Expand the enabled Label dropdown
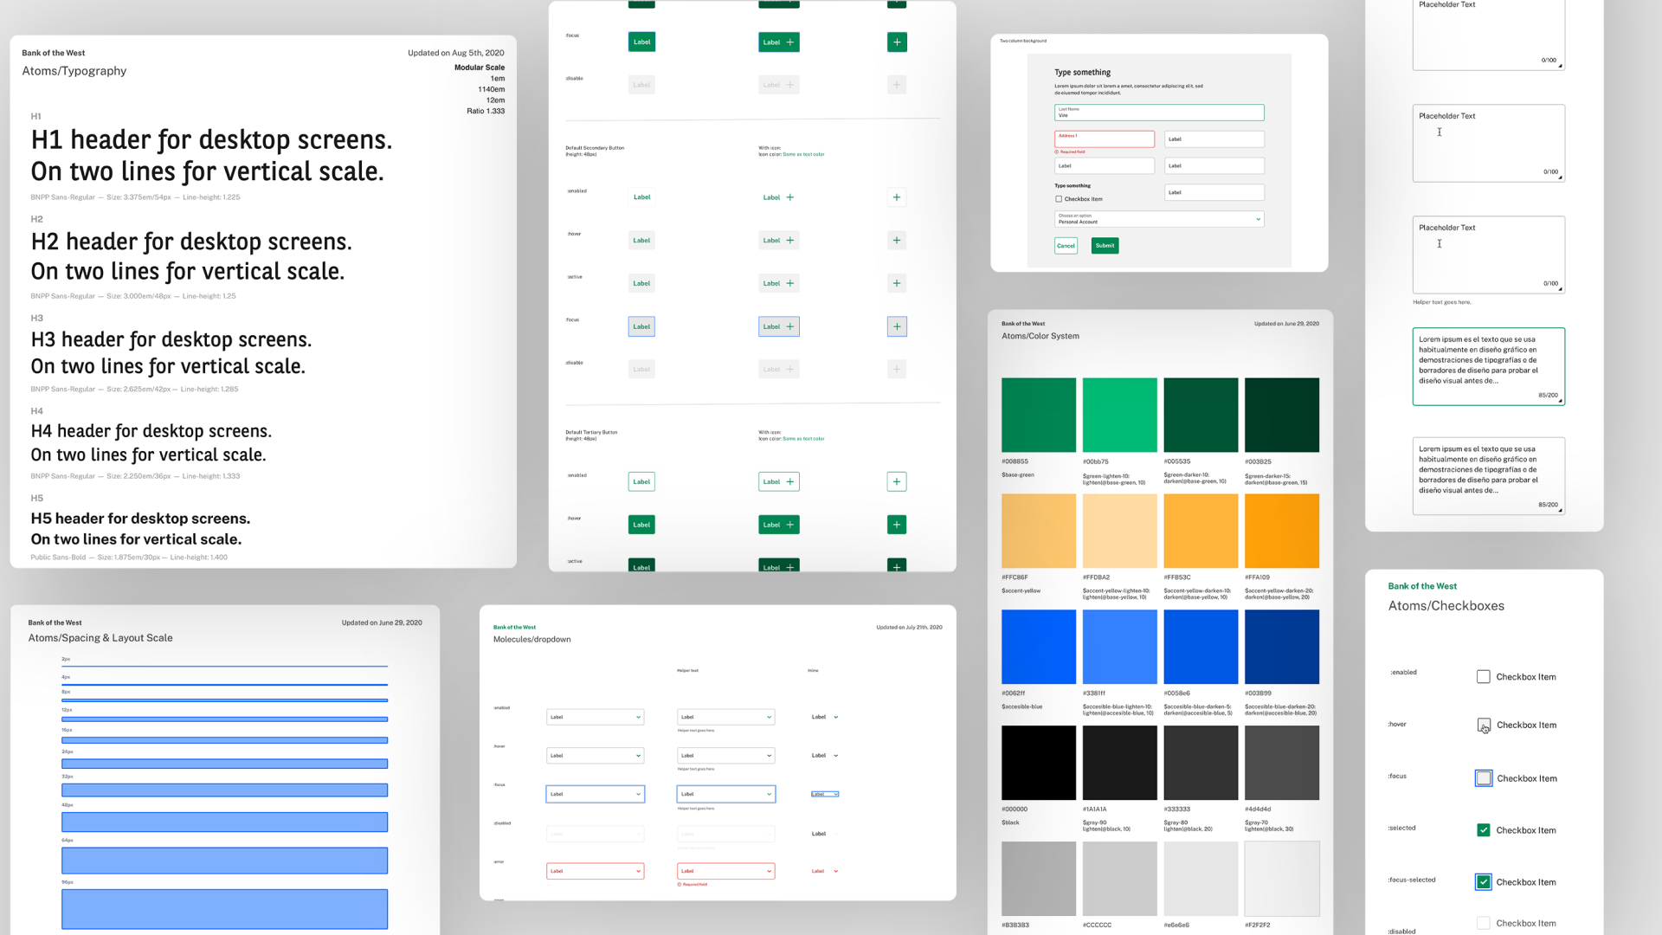 (595, 717)
